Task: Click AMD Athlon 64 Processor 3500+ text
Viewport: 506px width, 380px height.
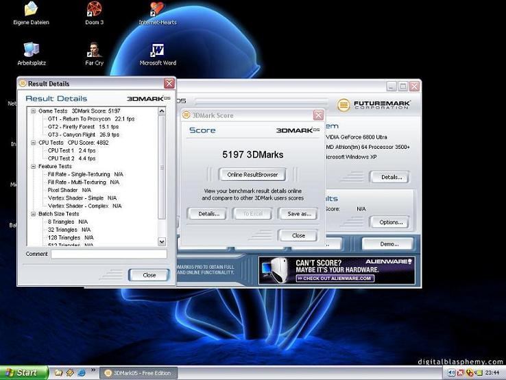Action: coord(368,147)
